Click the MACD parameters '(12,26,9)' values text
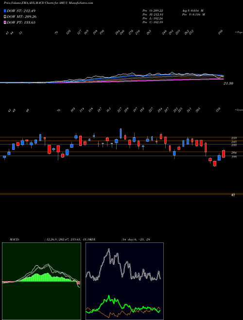 tap(67, 239)
